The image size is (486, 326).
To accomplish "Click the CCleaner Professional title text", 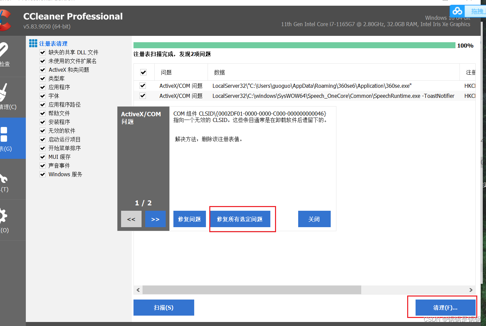I will click(73, 16).
